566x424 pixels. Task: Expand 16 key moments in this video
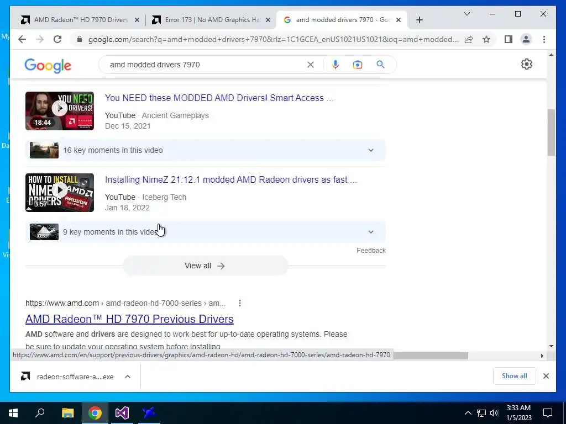(206, 150)
